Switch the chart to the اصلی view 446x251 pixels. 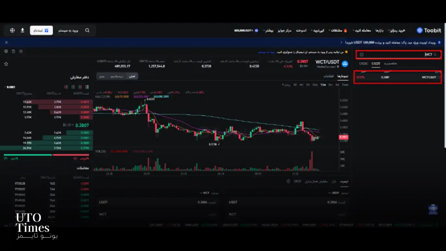(x=132, y=76)
